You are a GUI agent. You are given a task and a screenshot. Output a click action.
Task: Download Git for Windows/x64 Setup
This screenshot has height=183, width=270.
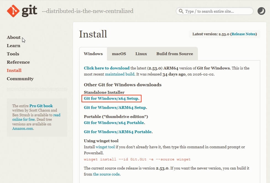[x=111, y=98]
